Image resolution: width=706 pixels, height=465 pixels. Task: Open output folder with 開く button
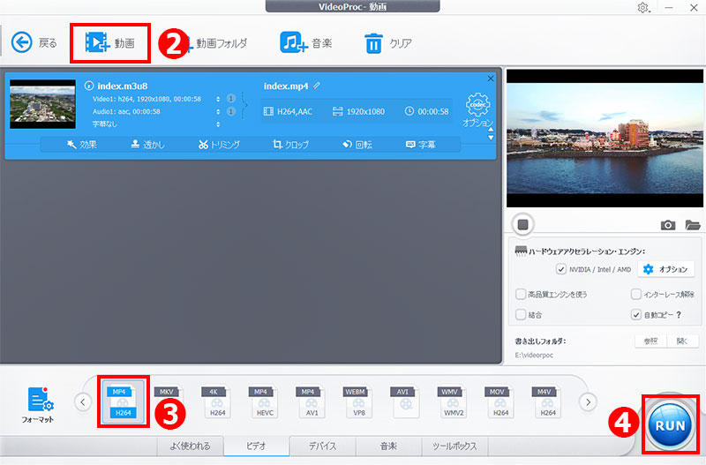coord(682,341)
